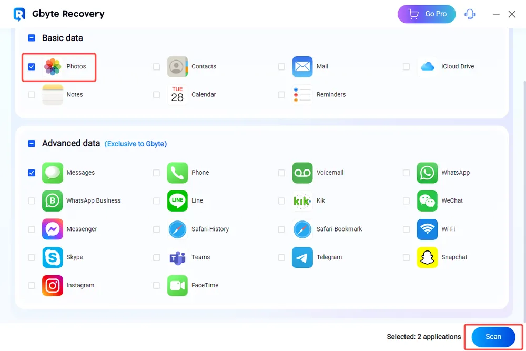526x351 pixels.
Task: Click the Calendar icon showing TUE 28
Action: (x=177, y=95)
